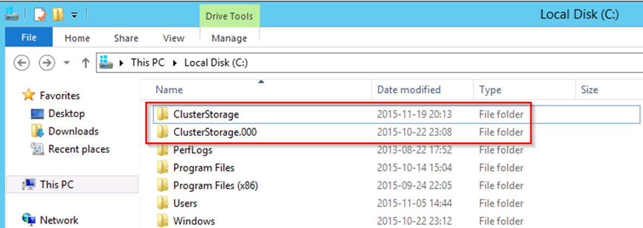Select Network in the navigation pane
The height and width of the screenshot is (228, 643).
[x=59, y=220]
